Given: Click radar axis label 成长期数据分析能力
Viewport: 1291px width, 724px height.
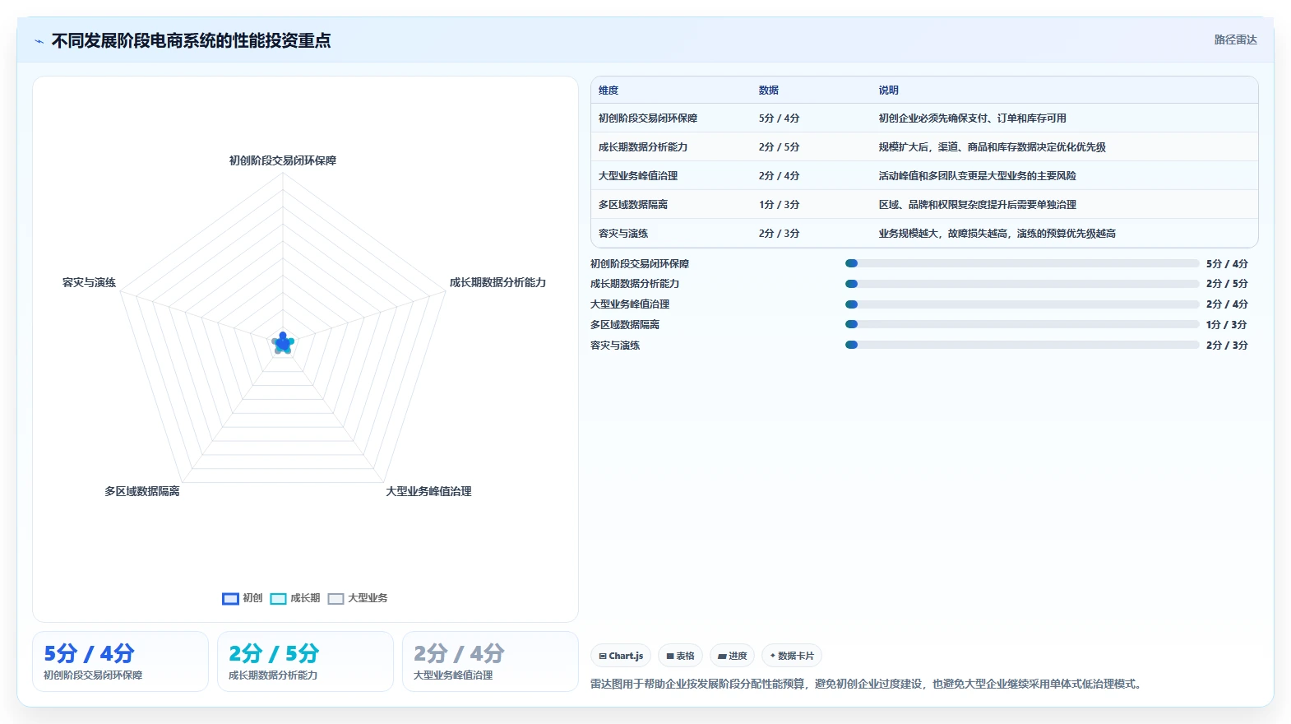Looking at the screenshot, I should click(497, 282).
